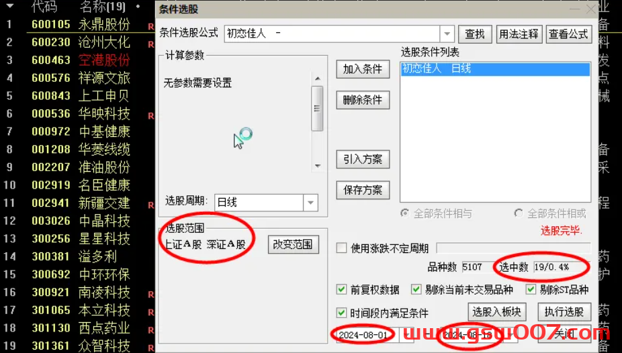Open the start date 2024-08-01 dropdown arrow
Image resolution: width=622 pixels, height=353 pixels.
pyautogui.click(x=406, y=335)
